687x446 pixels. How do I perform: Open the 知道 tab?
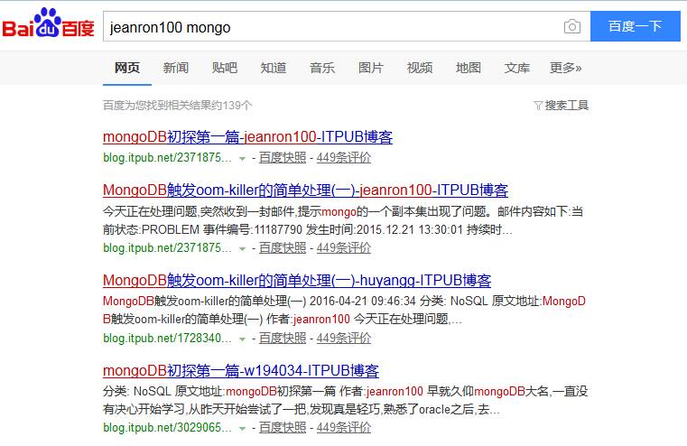tap(274, 68)
